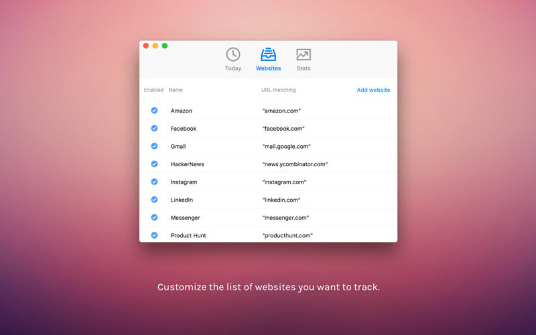This screenshot has width=536, height=335.
Task: Select the Amazon name cell
Action: (x=182, y=111)
